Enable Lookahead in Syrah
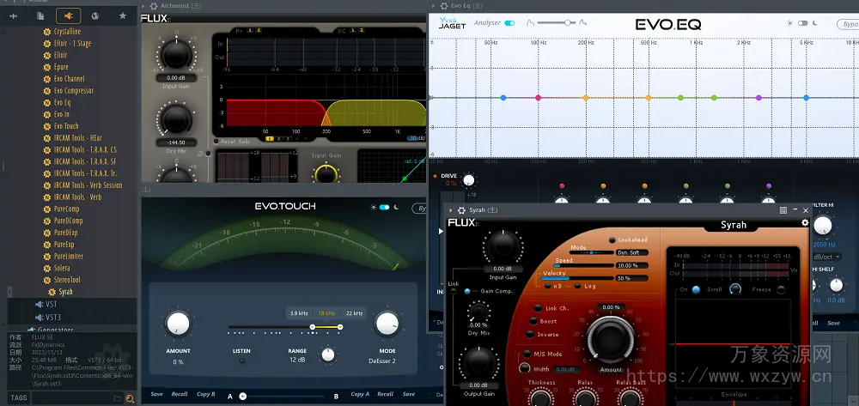The height and width of the screenshot is (406, 859). [x=612, y=240]
